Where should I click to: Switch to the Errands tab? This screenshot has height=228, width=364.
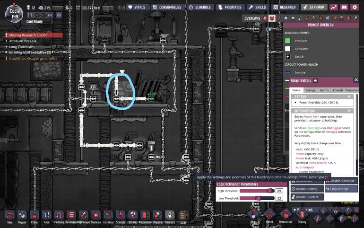click(338, 90)
